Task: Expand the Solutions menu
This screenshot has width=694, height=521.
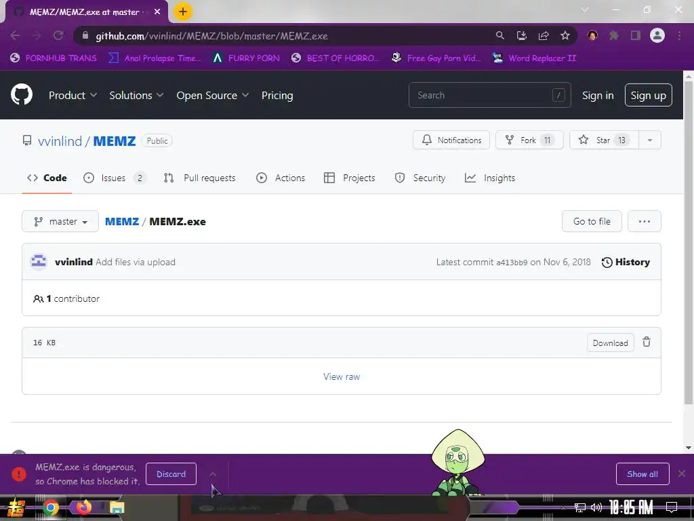Action: [136, 95]
